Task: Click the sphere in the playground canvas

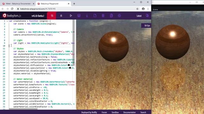Action: click(113, 47)
